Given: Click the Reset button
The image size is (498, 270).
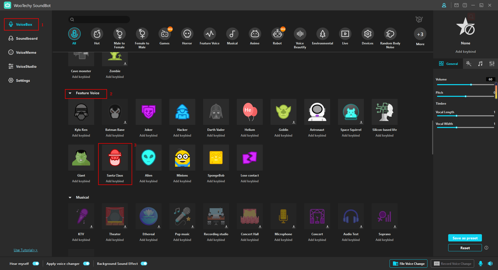Looking at the screenshot, I should [465, 248].
